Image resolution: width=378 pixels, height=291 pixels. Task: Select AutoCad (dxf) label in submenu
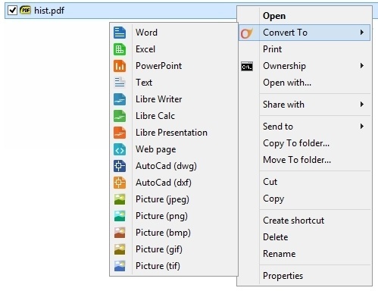164,183
